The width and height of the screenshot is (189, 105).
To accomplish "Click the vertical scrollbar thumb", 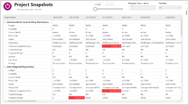I will point(181,28).
